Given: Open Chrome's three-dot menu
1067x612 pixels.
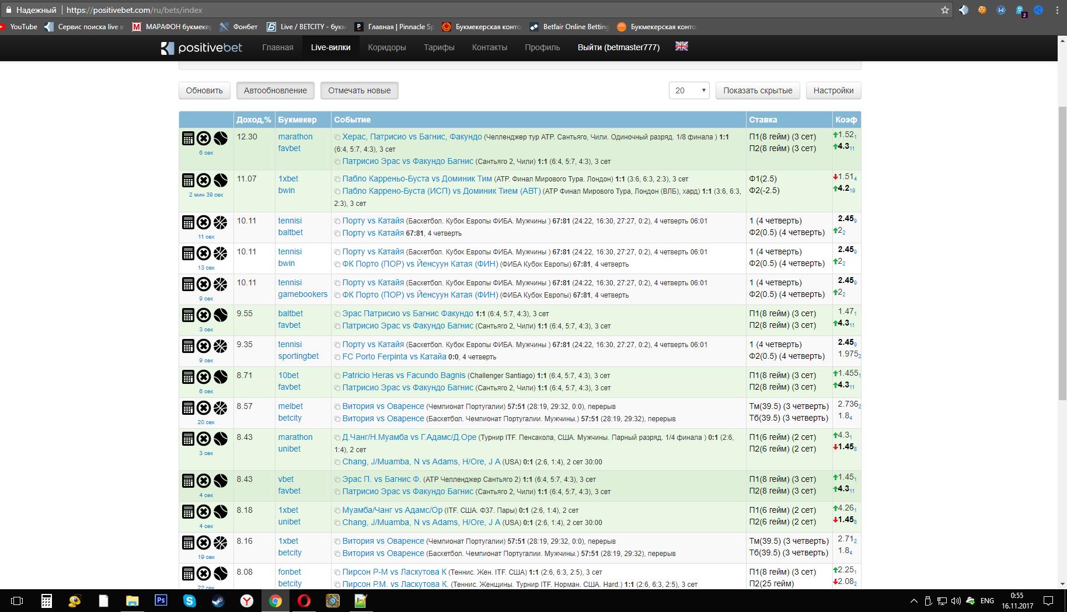Looking at the screenshot, I should [x=1057, y=10].
